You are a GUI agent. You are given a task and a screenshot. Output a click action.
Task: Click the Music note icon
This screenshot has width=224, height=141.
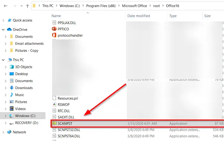tap(12, 95)
